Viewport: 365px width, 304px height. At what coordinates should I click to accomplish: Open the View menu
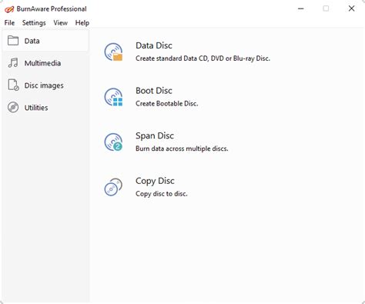tap(61, 23)
